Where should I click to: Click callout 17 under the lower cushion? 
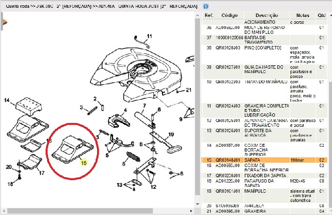42,172
